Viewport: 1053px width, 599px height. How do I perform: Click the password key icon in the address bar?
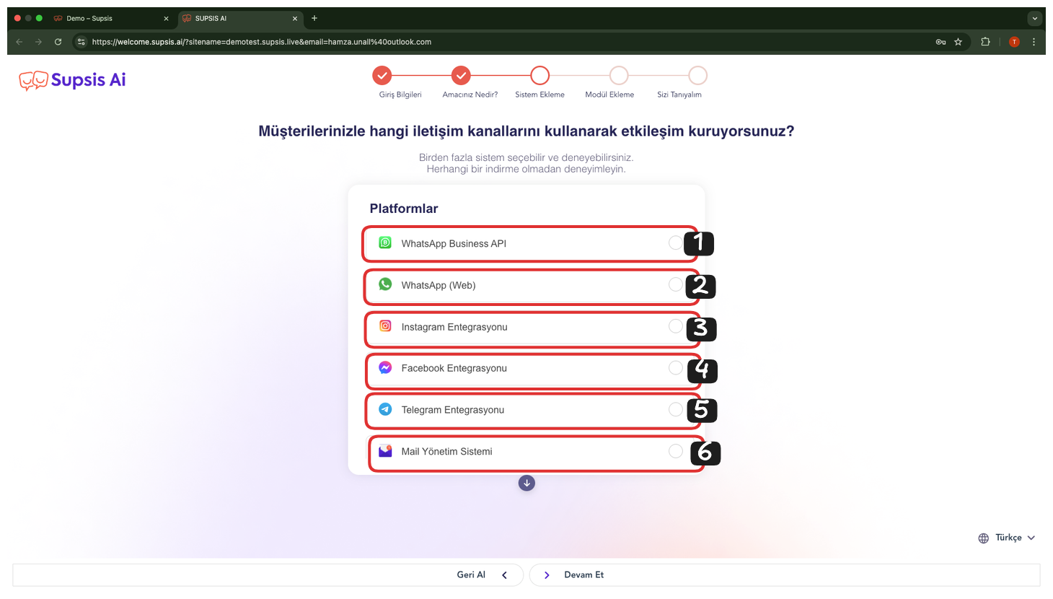click(x=940, y=42)
